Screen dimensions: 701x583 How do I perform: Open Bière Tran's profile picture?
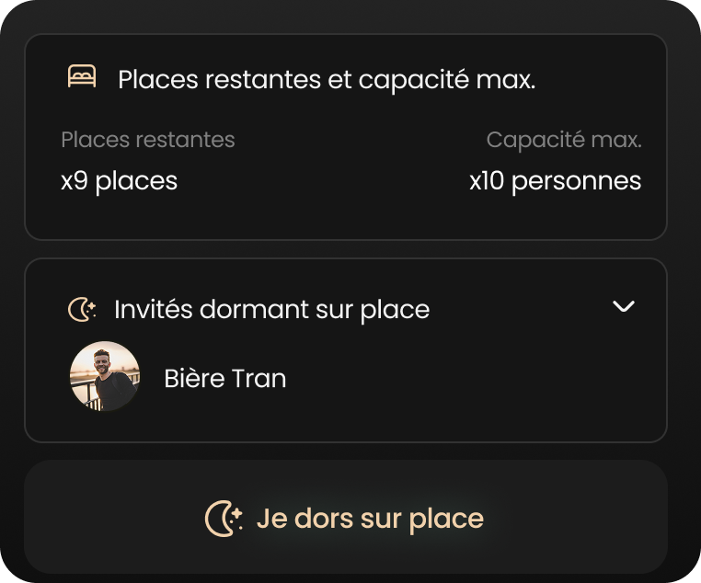[105, 377]
